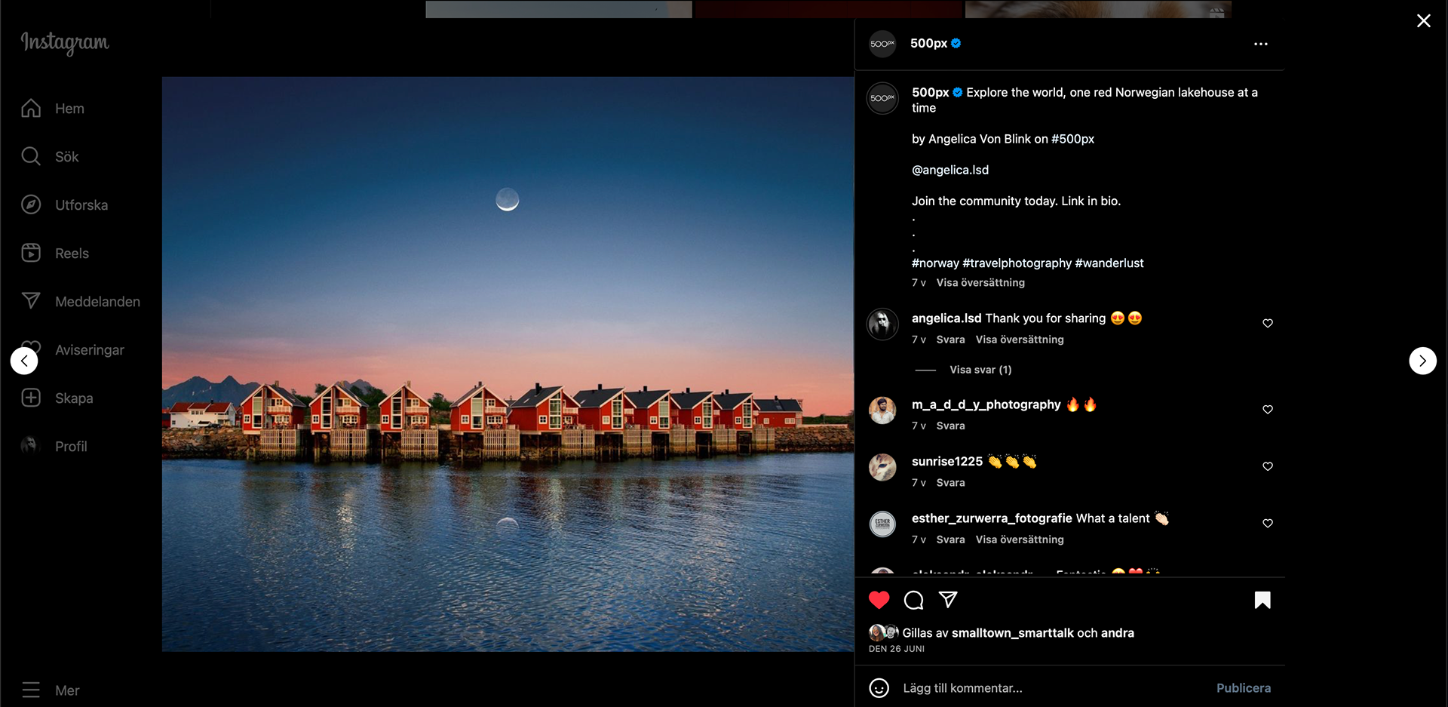Open the Mer hamburger menu icon
Screen dimensions: 1448x707
click(31, 690)
